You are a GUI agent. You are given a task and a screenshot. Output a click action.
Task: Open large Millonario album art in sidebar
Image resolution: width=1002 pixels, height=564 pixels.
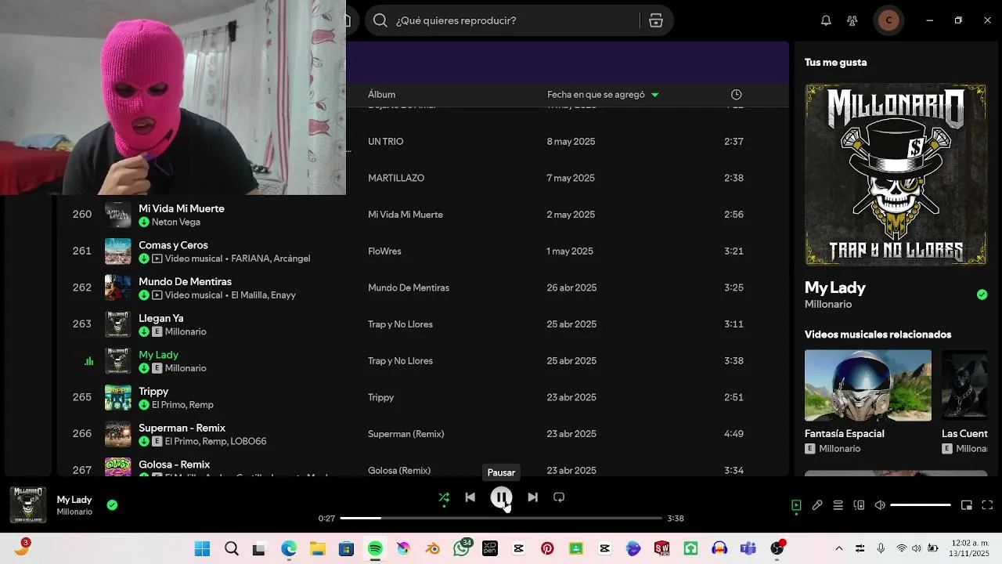pos(896,175)
